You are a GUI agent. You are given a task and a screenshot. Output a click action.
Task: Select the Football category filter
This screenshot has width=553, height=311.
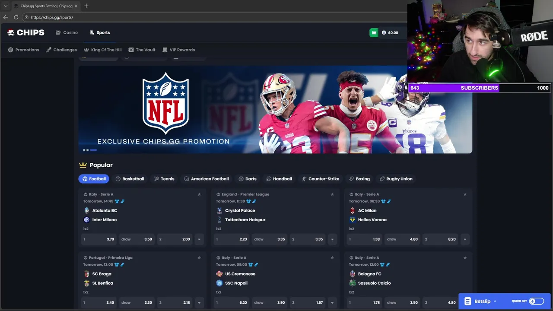click(94, 179)
